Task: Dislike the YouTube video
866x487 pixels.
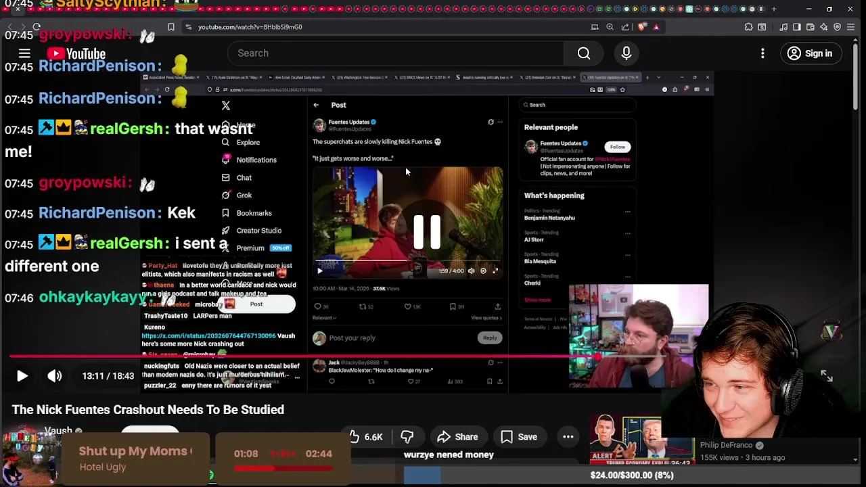Action: pos(407,437)
